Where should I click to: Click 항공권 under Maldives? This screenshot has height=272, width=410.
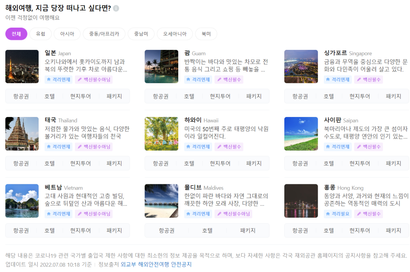pyautogui.click(x=166, y=230)
